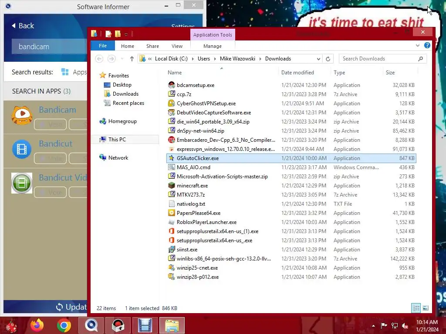Click the search magnifier in Search Downloads
446x334 pixels.
420,59
